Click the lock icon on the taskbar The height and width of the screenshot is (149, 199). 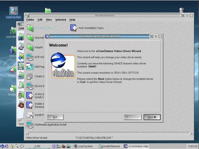12,146
